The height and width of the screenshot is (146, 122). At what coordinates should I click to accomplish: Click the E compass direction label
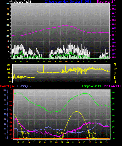115,77
